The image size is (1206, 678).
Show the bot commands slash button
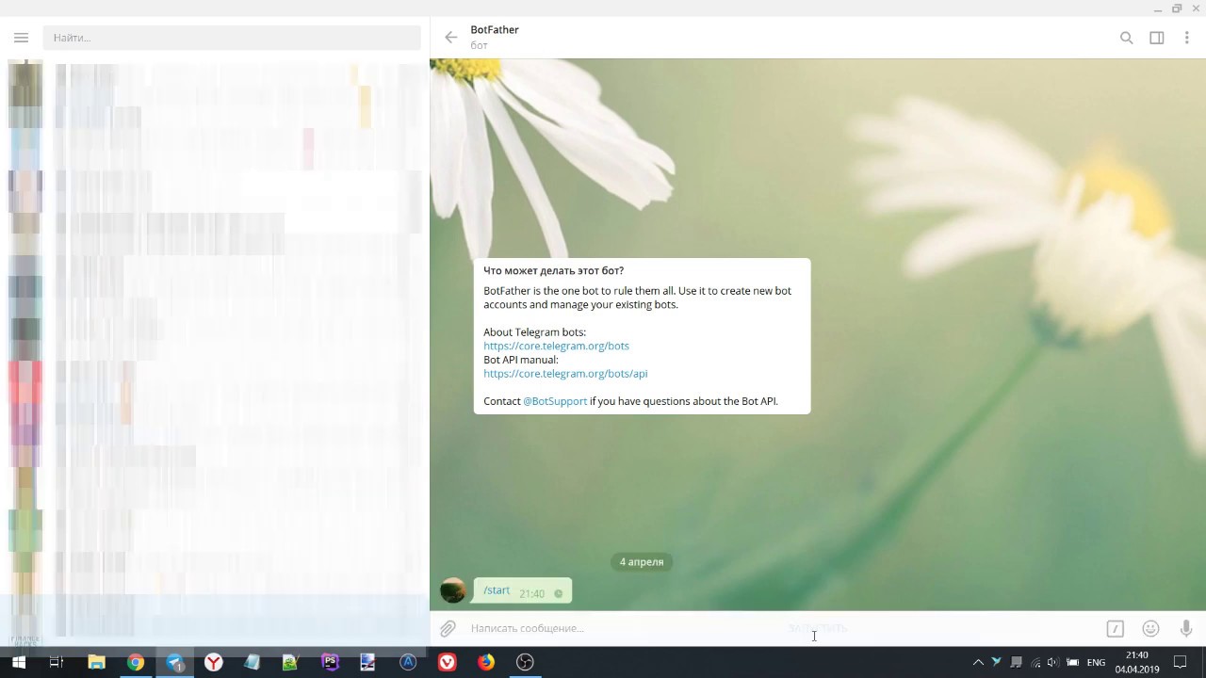click(1115, 628)
